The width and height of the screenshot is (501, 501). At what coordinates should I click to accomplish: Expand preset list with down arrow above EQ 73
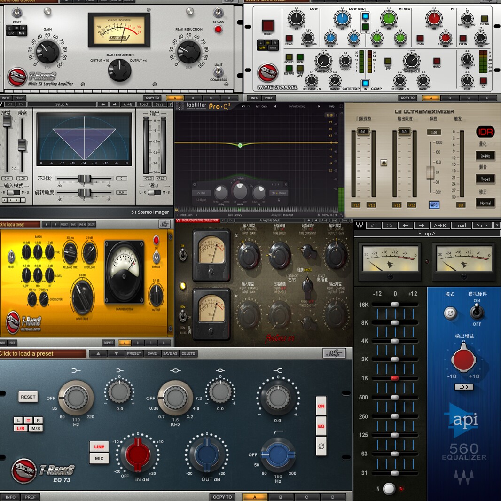(116, 353)
